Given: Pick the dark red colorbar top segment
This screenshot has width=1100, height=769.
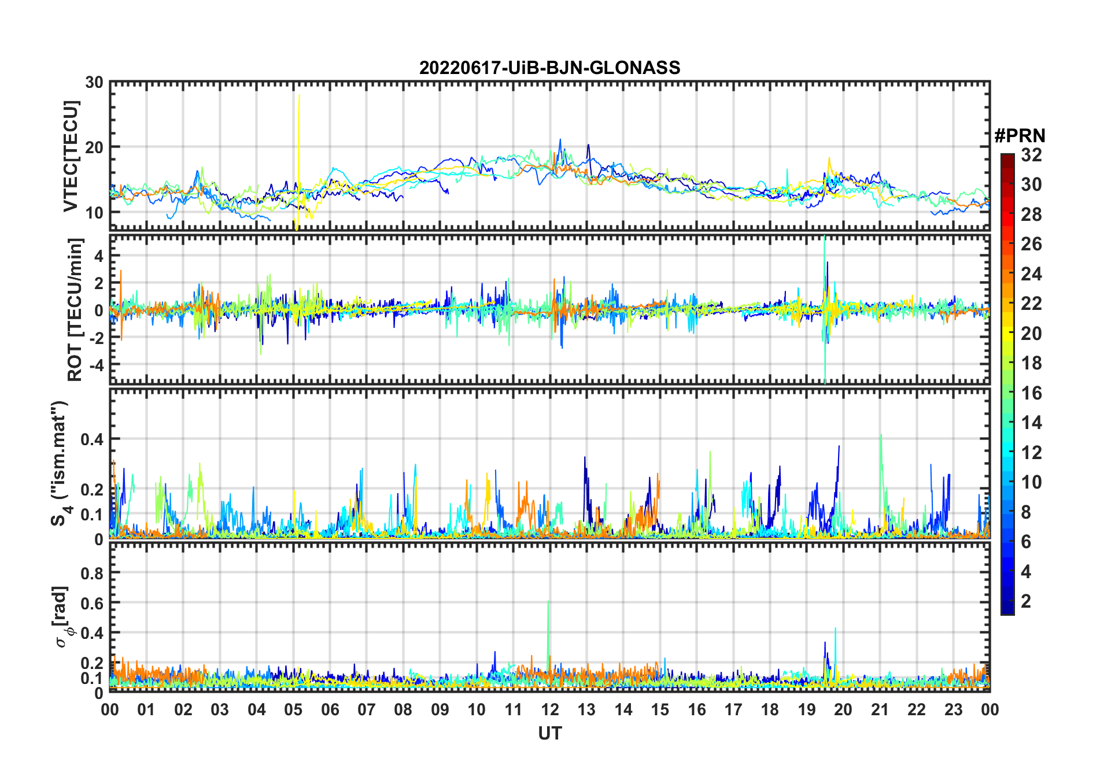Looking at the screenshot, I should pyautogui.click(x=1007, y=159).
